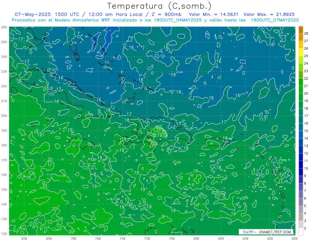Click the longitude axis label "82W"
Screen dimensions: 313x242
(x=24, y=238)
